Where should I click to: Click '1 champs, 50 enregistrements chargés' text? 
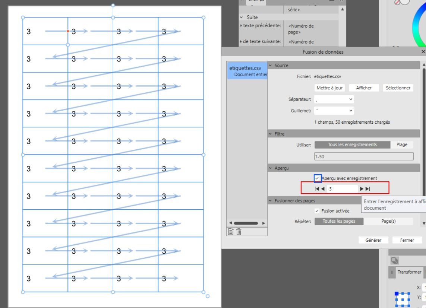point(352,122)
